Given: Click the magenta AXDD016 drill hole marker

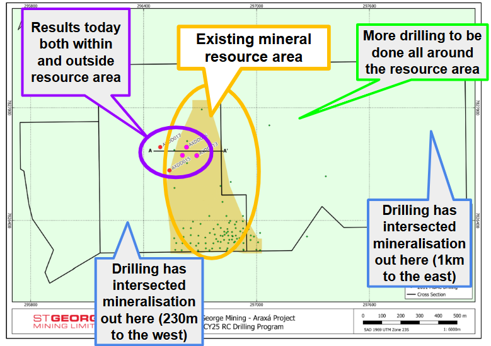Looking at the screenshot, I should pyautogui.click(x=187, y=147).
